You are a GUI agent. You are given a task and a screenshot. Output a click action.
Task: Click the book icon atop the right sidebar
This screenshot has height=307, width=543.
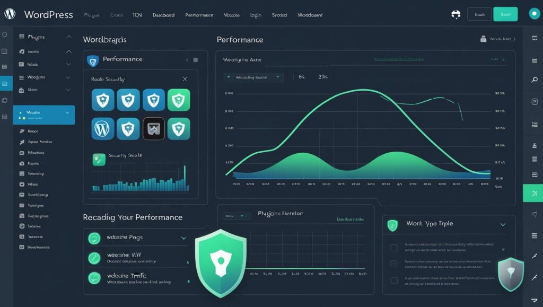535,38
